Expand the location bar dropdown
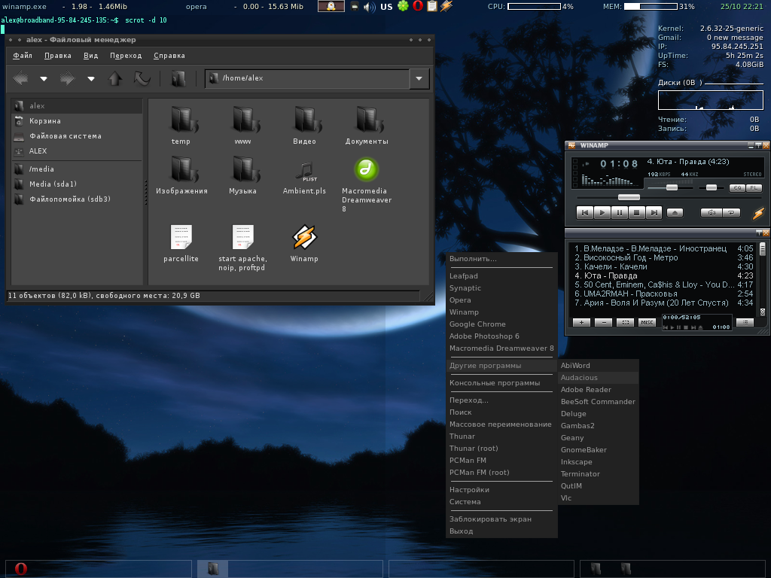771x578 pixels. coord(419,78)
